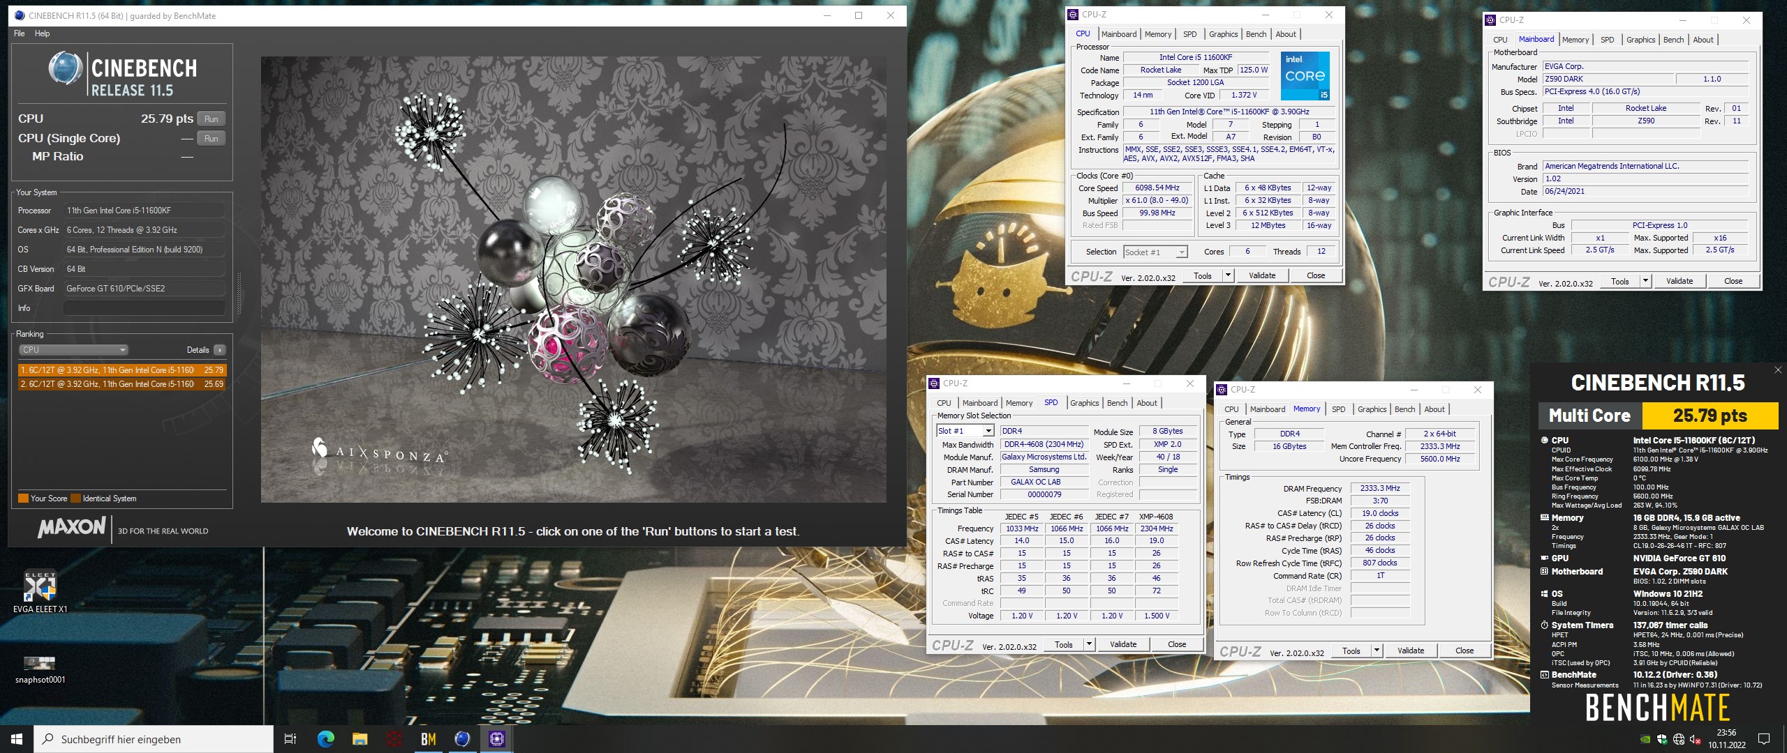Open the Socket #1 selection dropdown
Screen dimensions: 1787x753
[x=1155, y=252]
